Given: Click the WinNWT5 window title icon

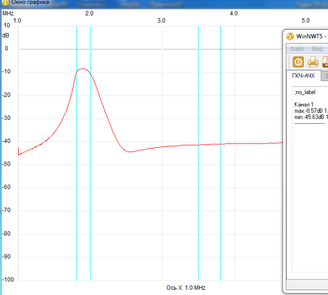Looking at the screenshot, I should click(x=290, y=36).
